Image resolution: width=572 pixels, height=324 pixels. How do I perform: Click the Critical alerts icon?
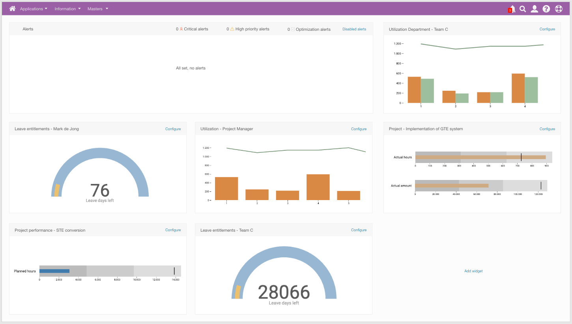[x=181, y=29]
